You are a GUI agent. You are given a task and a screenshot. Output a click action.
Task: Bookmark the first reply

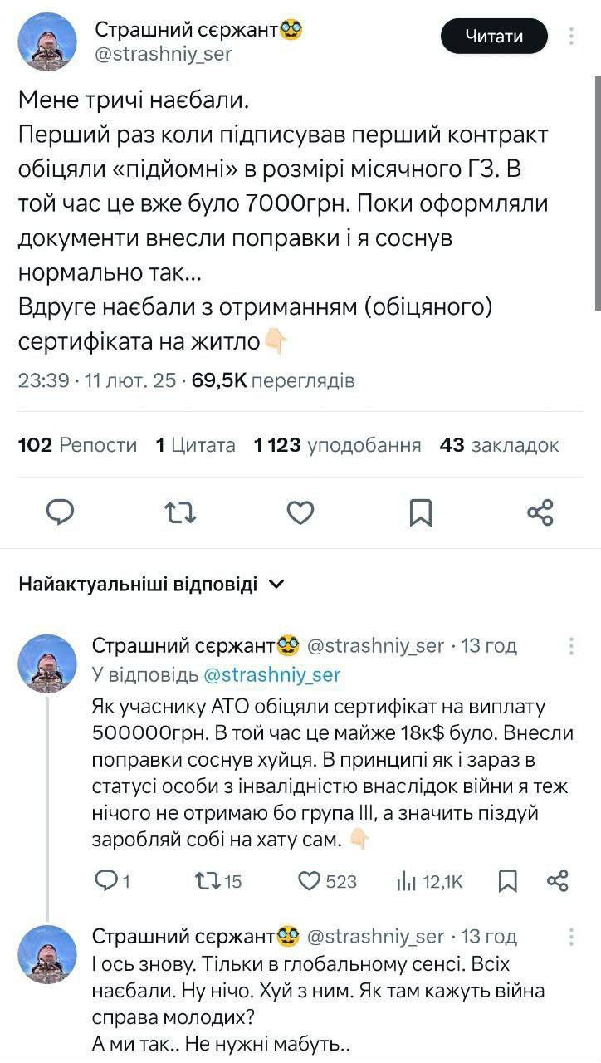coord(508,881)
